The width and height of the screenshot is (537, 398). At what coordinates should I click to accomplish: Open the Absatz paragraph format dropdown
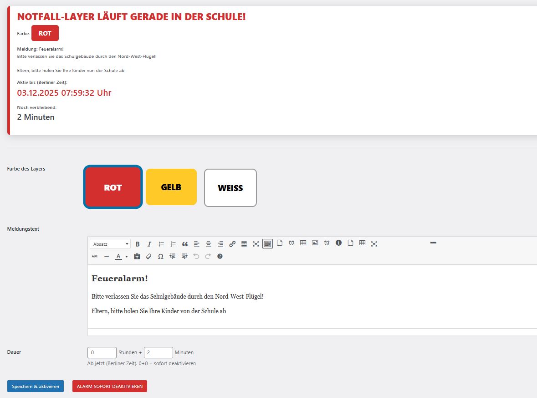point(110,244)
